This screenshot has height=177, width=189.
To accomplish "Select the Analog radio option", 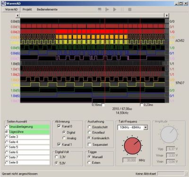I will (x=64, y=138).
